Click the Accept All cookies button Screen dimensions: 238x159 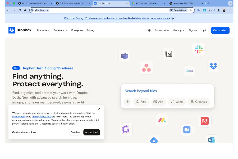coord(92,132)
